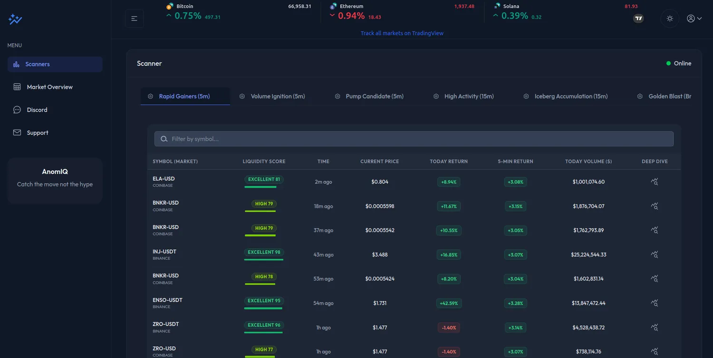
Task: Open Support from the sidebar
Action: [38, 132]
